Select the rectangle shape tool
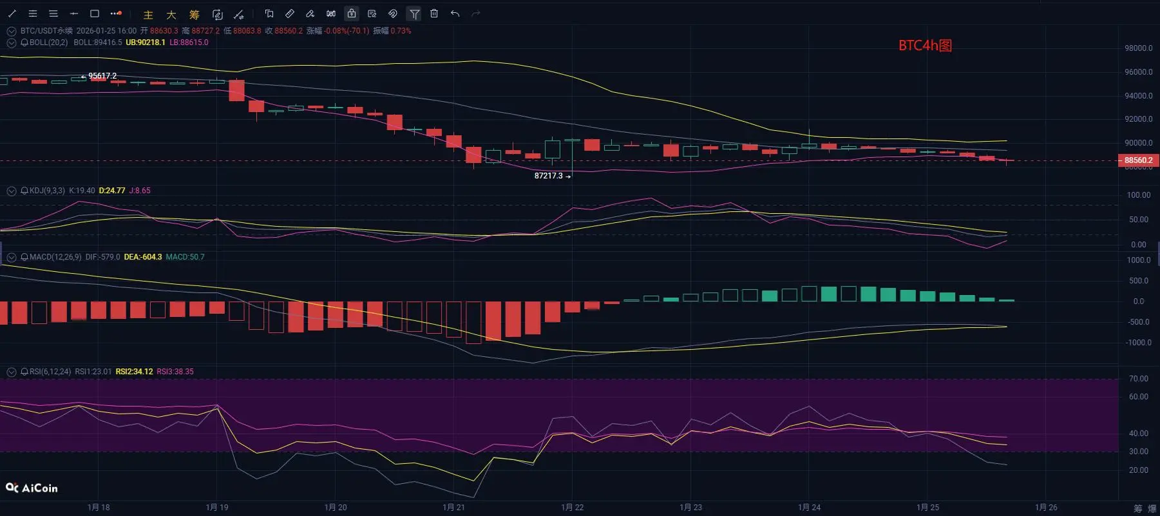The height and width of the screenshot is (516, 1160). coord(95,14)
